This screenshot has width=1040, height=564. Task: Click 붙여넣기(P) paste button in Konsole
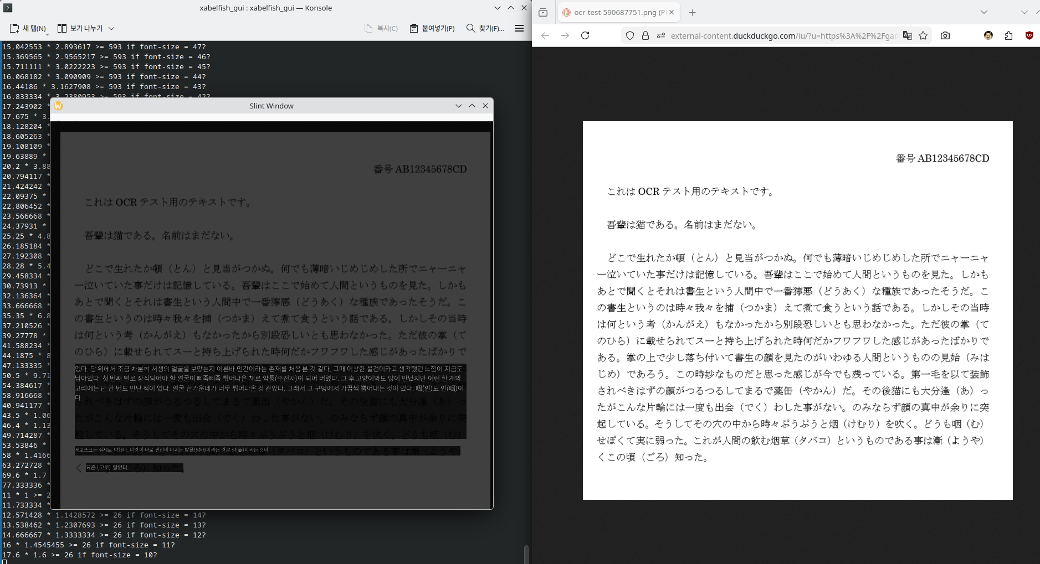tap(432, 28)
